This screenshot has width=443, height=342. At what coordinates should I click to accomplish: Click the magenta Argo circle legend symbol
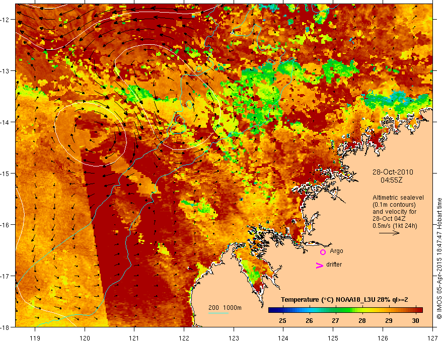click(323, 252)
